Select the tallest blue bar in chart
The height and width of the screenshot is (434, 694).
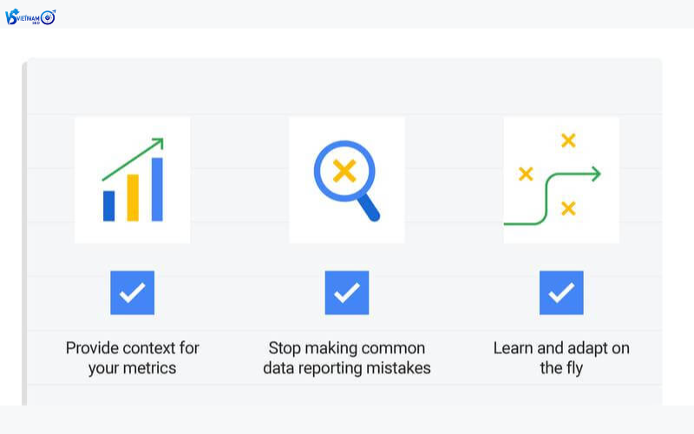tap(157, 189)
